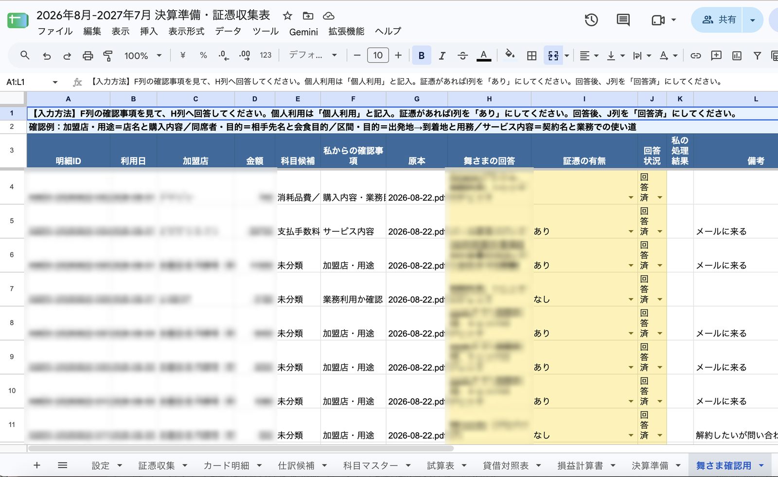Click the search menus magnifier icon
This screenshot has height=477, width=778.
25,55
